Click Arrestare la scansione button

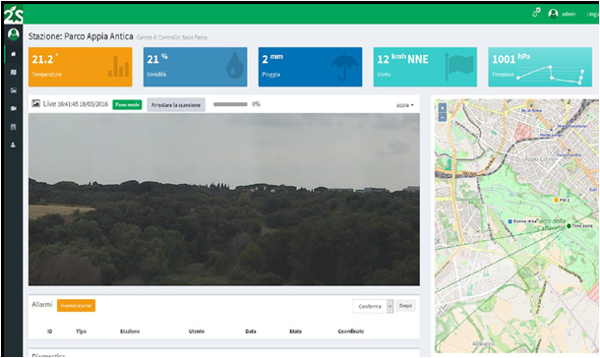point(176,105)
